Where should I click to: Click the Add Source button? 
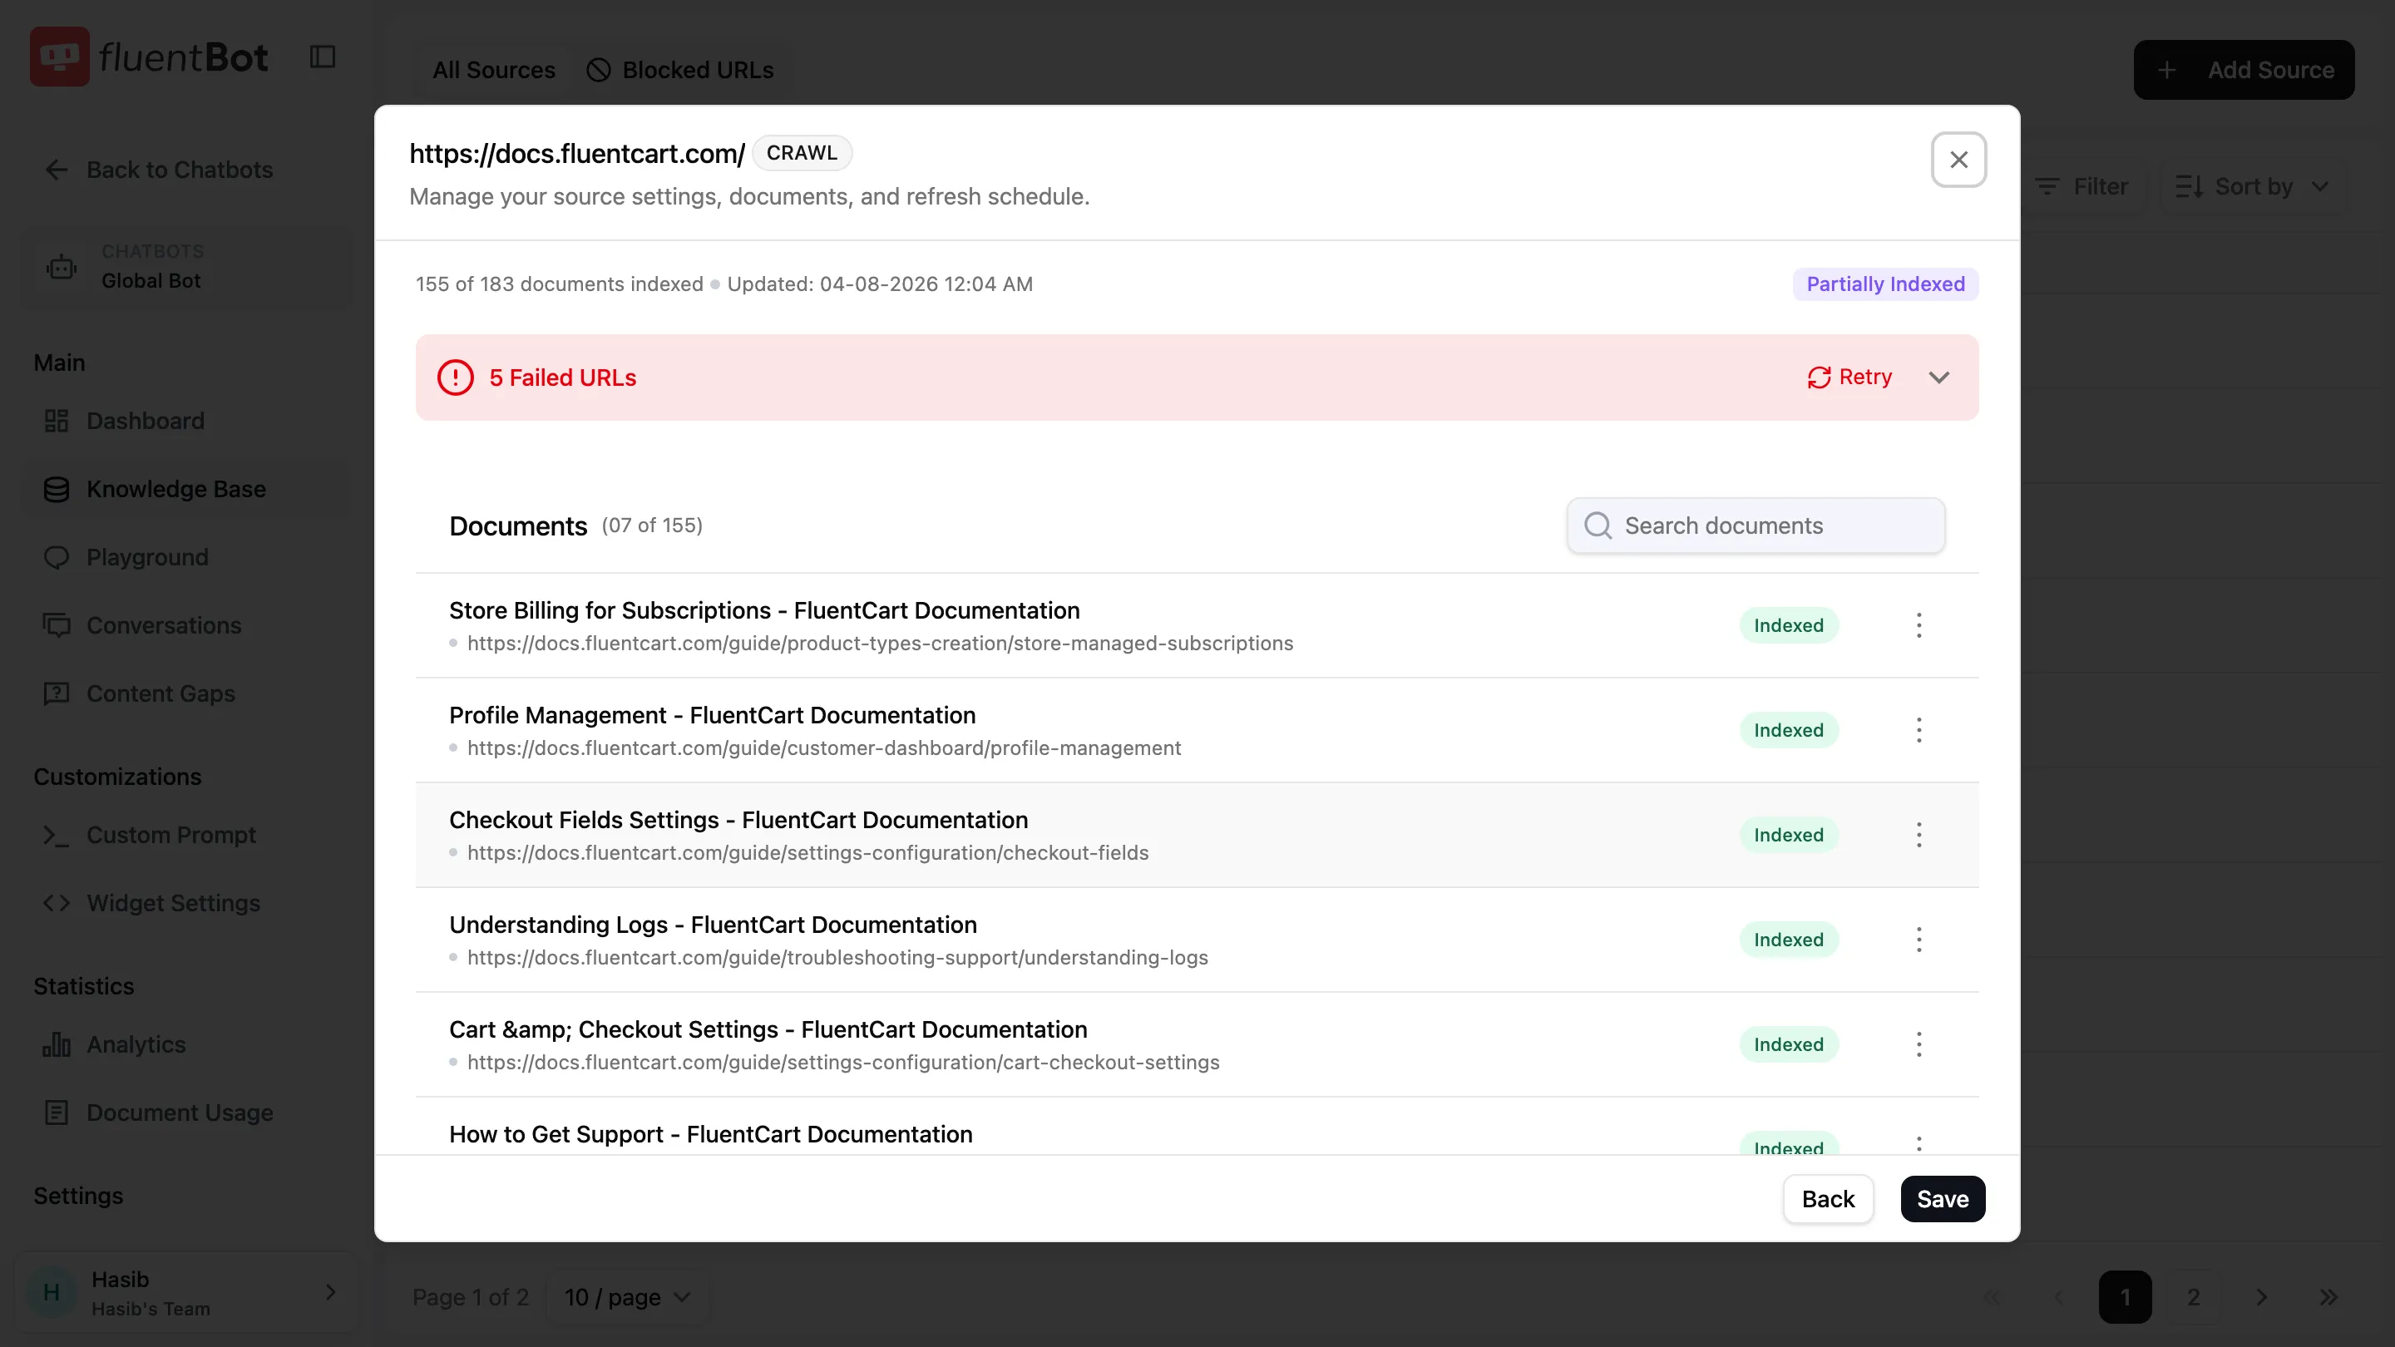(2244, 70)
